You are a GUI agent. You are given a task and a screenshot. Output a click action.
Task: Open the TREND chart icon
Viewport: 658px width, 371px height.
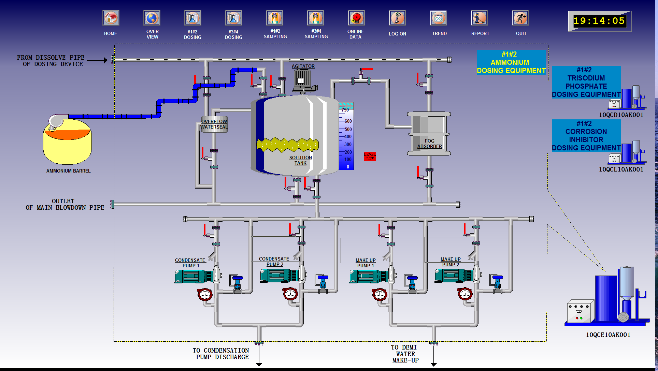(439, 18)
